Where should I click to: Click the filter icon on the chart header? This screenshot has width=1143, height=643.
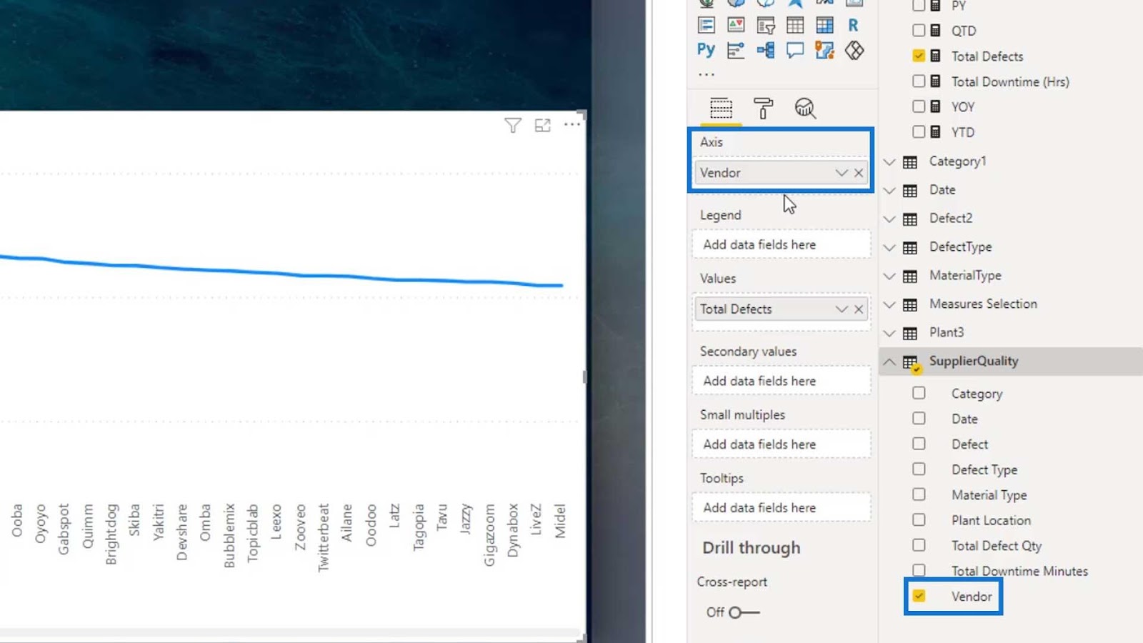coord(512,126)
